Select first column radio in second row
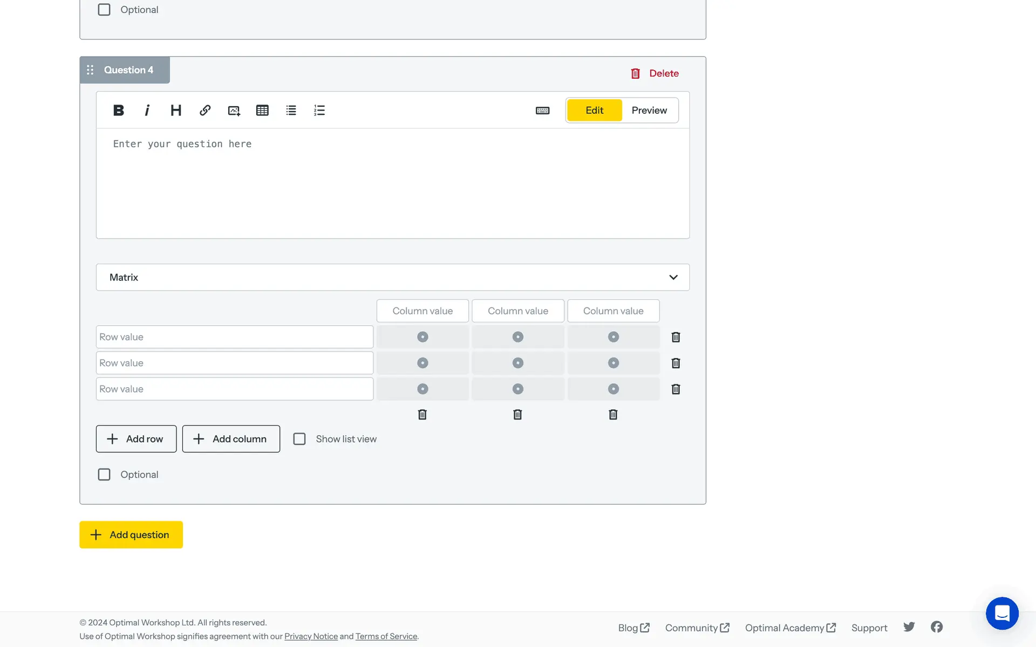The width and height of the screenshot is (1036, 647). pyautogui.click(x=422, y=363)
